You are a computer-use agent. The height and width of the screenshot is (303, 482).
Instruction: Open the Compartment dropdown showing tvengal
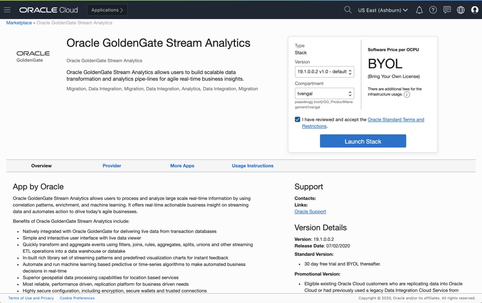pos(324,93)
